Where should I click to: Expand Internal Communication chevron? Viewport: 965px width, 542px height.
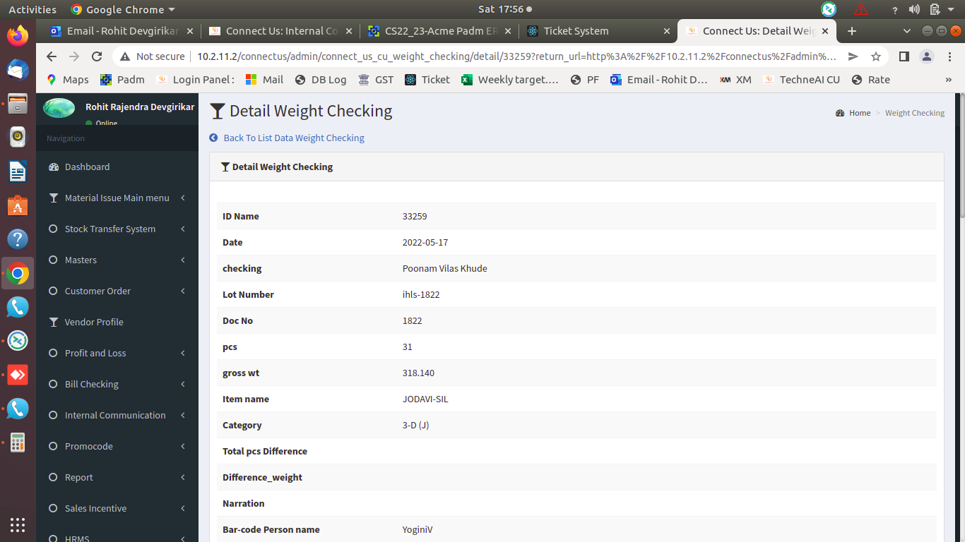click(183, 415)
